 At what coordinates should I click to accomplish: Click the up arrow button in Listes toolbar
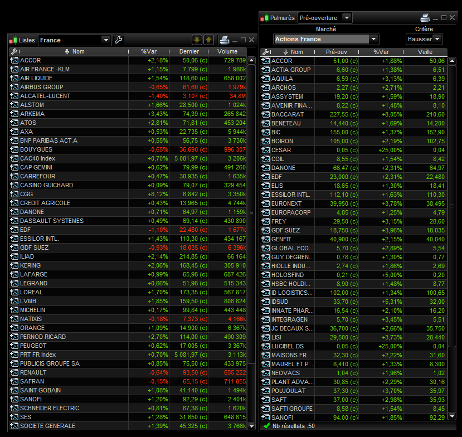point(208,40)
